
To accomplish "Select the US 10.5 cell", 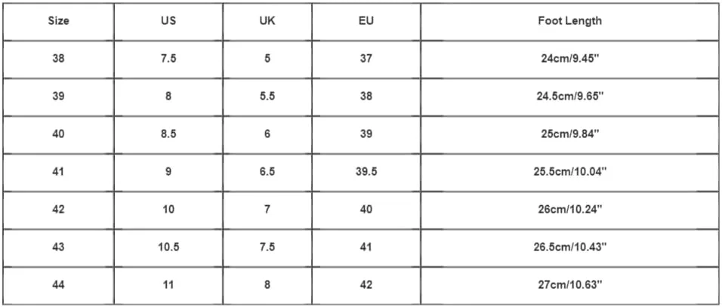I will click(168, 247).
